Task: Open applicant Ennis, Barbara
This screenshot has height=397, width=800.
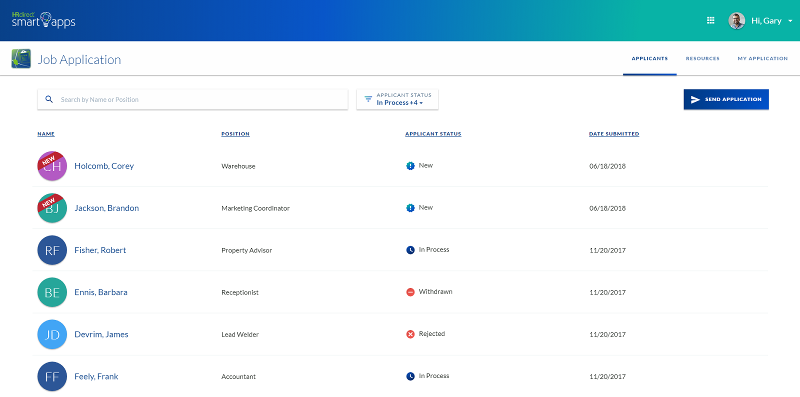Action: pyautogui.click(x=101, y=292)
